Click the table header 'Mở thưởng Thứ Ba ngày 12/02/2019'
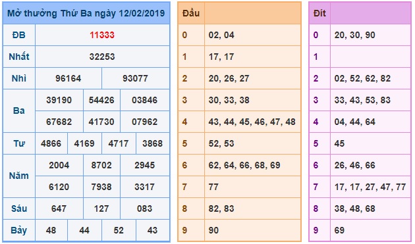415x244 pixels. pos(86,13)
